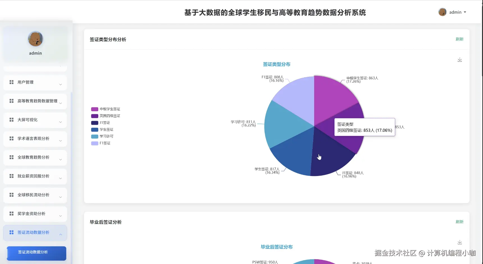This screenshot has width=483, height=264.
Task: Click the 学习许可: 811人 pie label
Action: point(243,124)
